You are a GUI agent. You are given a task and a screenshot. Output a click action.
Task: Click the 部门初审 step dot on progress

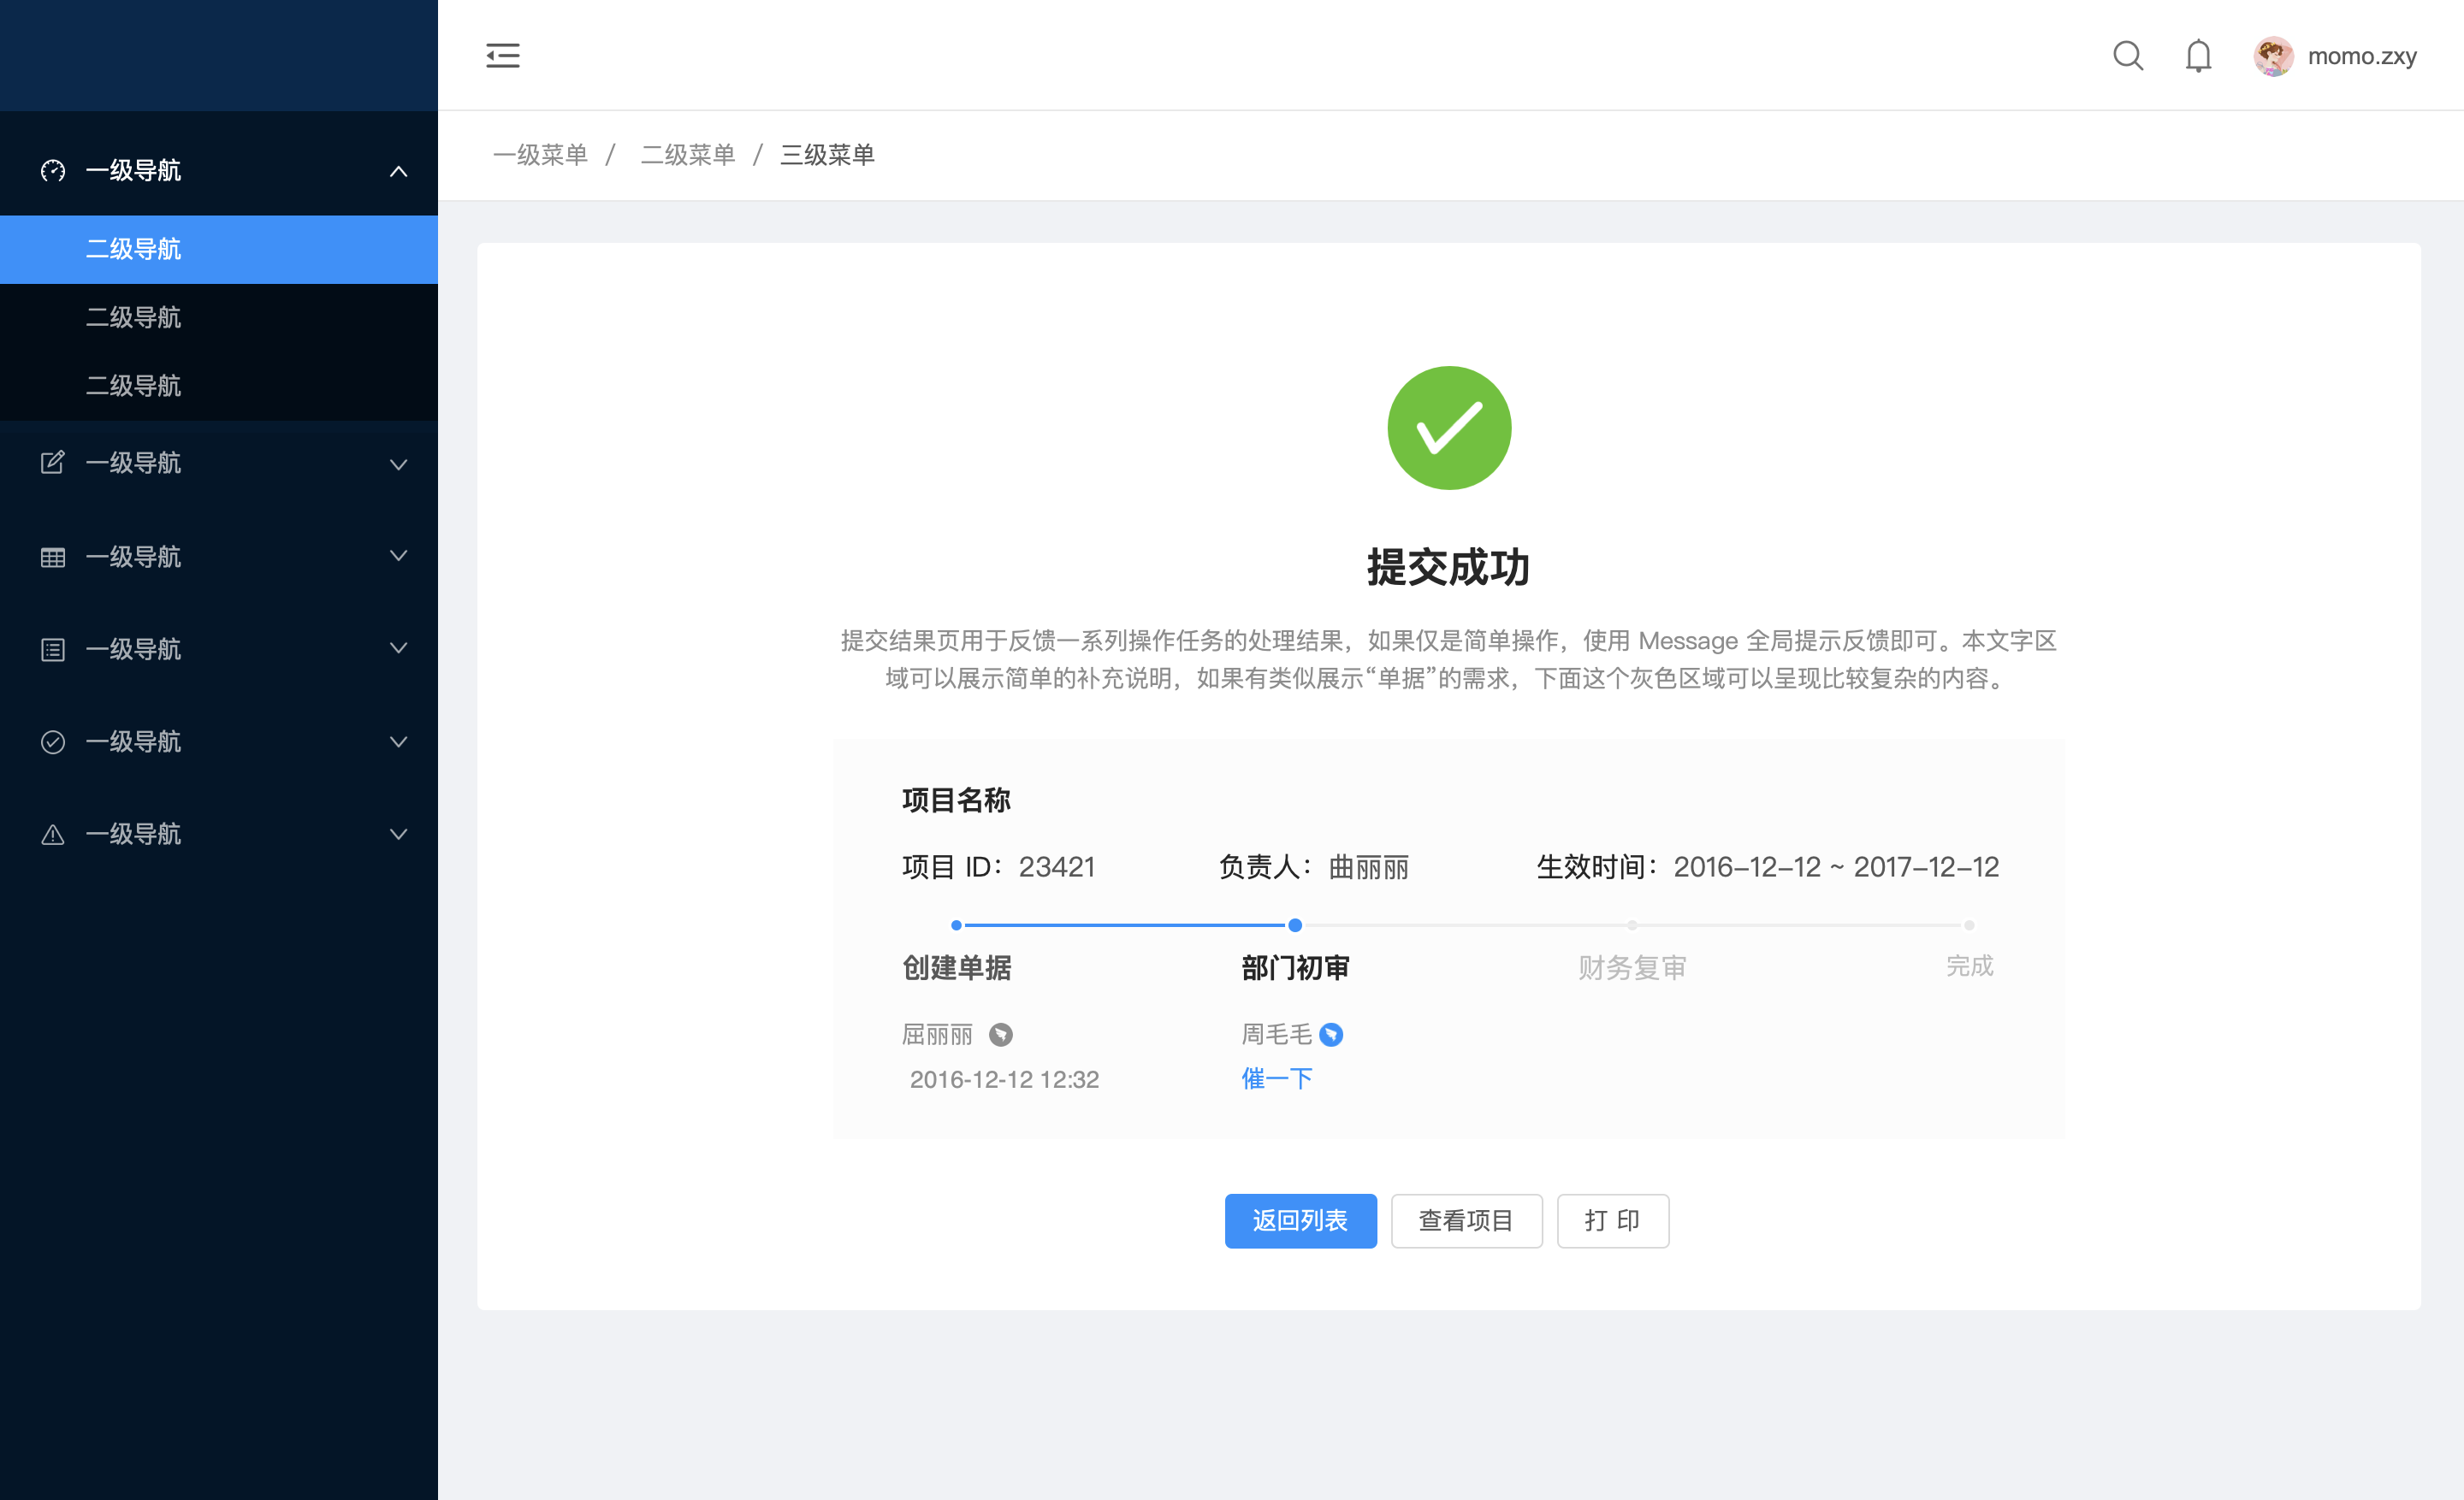(x=1295, y=925)
